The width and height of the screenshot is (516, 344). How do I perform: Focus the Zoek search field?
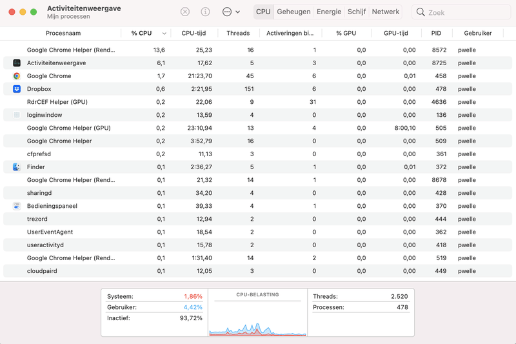coord(461,12)
